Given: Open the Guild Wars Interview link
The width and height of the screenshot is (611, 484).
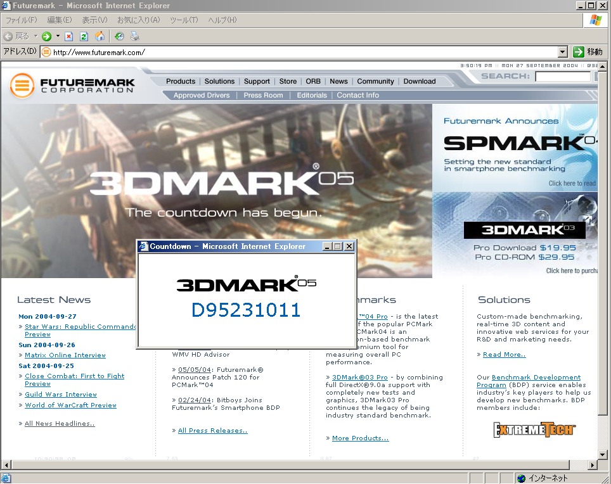Looking at the screenshot, I should (x=61, y=394).
